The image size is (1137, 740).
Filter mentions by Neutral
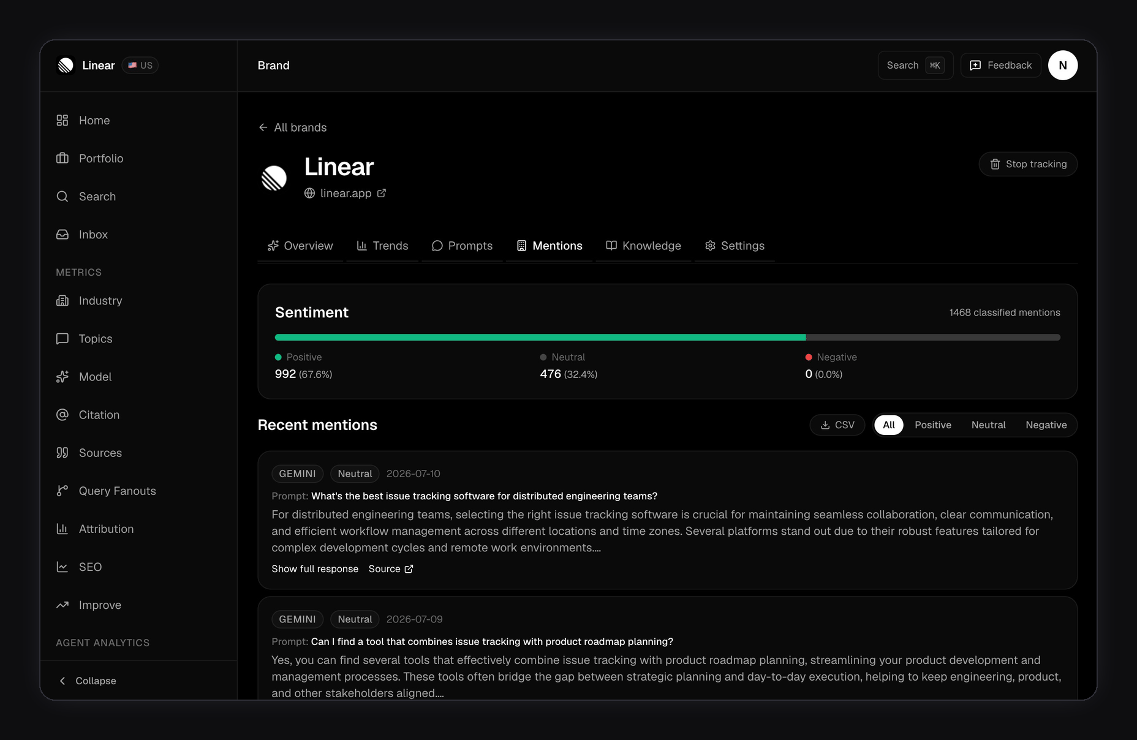988,425
